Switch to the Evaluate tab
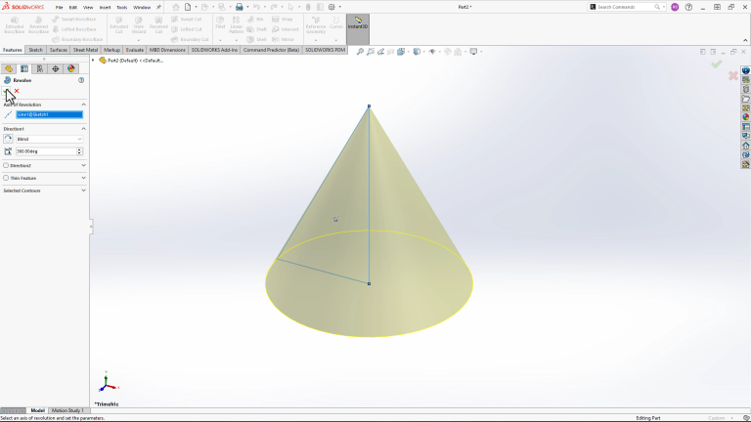The image size is (751, 422). [135, 50]
